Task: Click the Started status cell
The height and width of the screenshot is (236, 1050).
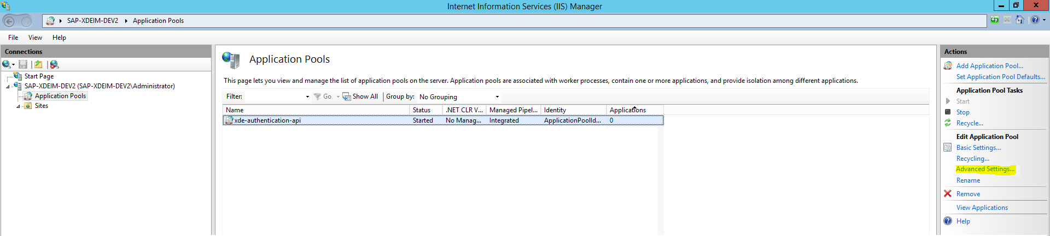Action: point(423,120)
